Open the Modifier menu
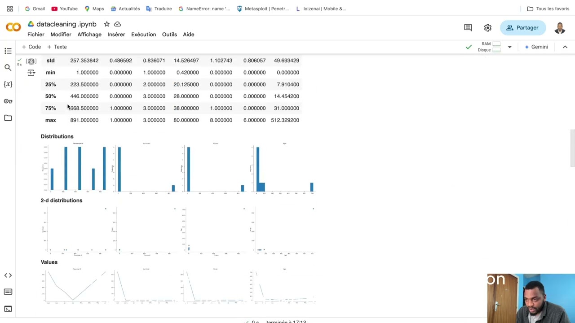This screenshot has height=323, width=575. pyautogui.click(x=61, y=35)
